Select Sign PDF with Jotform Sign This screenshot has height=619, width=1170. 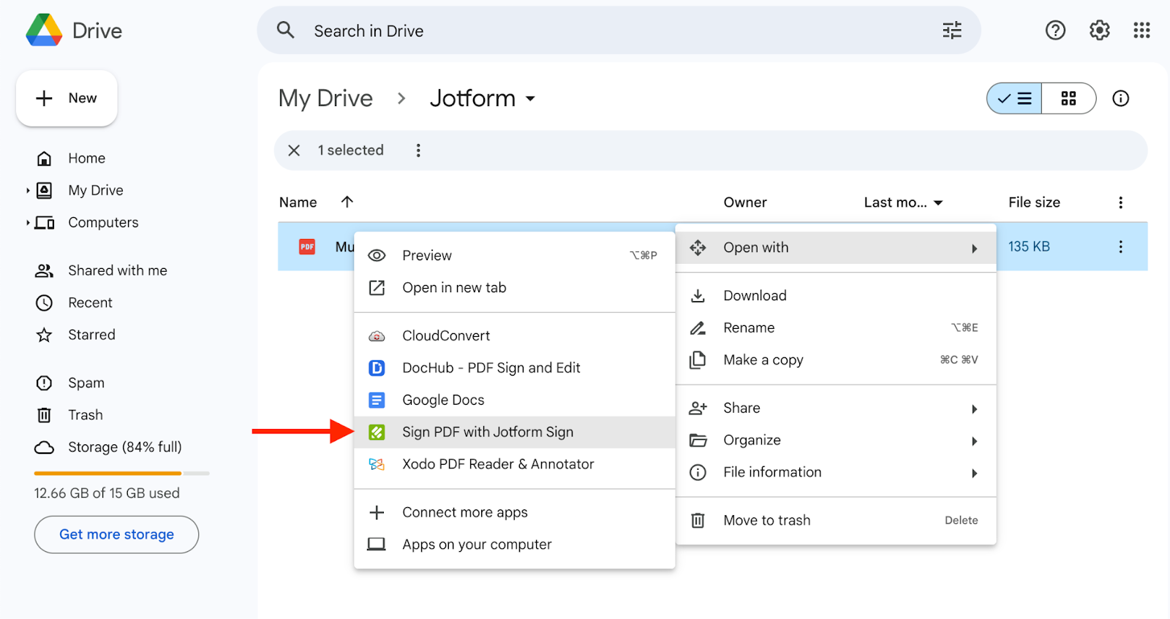[487, 433]
